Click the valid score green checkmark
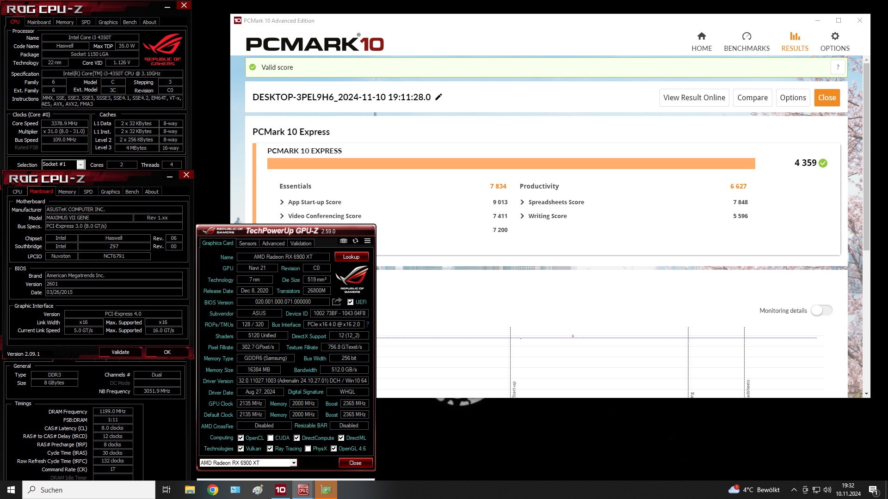 [253, 67]
